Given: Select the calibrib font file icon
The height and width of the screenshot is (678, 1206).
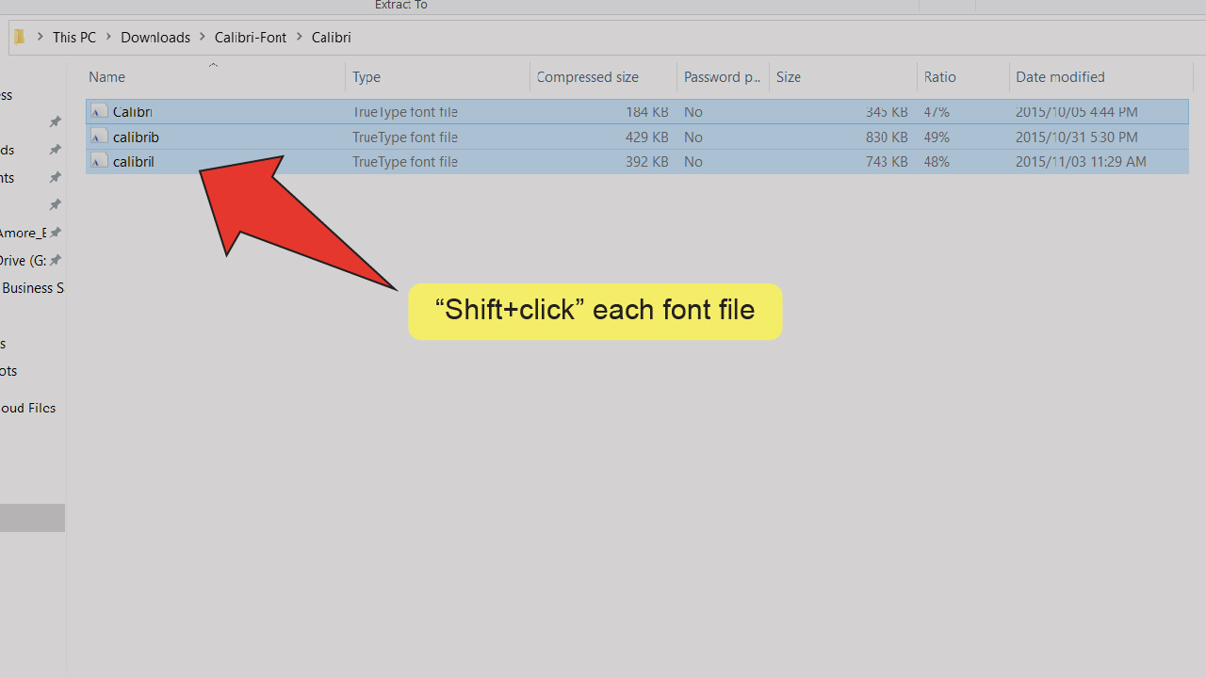Looking at the screenshot, I should point(99,137).
